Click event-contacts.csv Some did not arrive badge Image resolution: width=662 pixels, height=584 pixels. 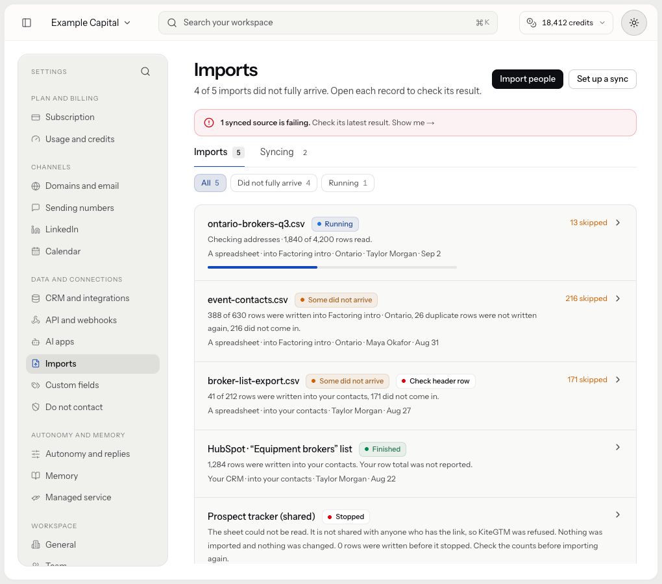[x=336, y=300]
